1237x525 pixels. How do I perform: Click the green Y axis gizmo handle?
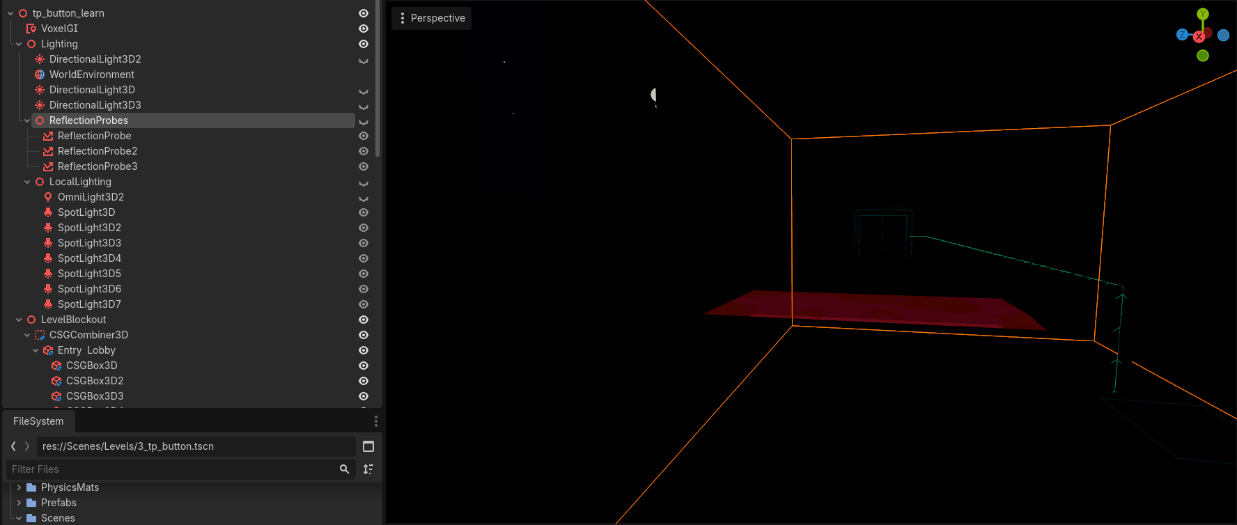pos(1203,14)
